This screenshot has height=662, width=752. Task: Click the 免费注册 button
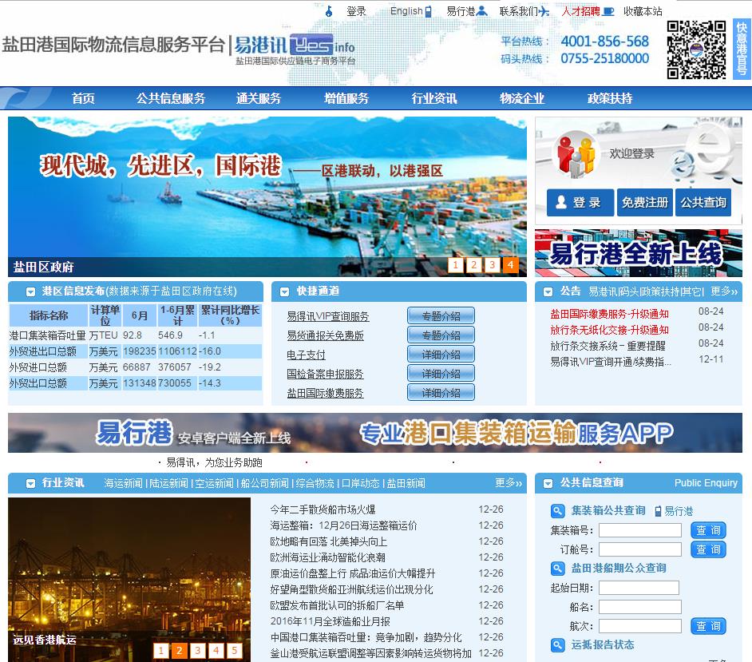644,203
